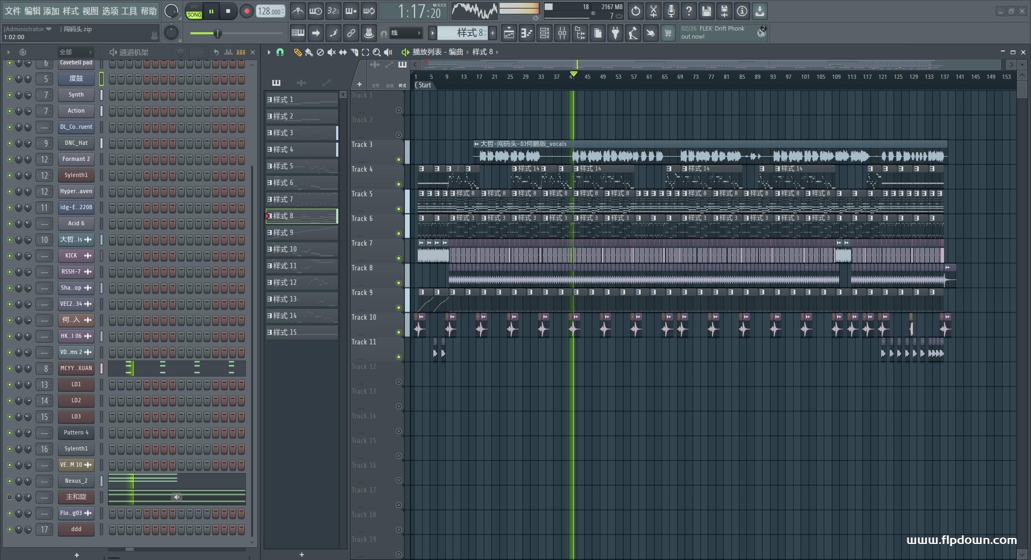
Task: Open the 文件 menu
Action: 13,11
